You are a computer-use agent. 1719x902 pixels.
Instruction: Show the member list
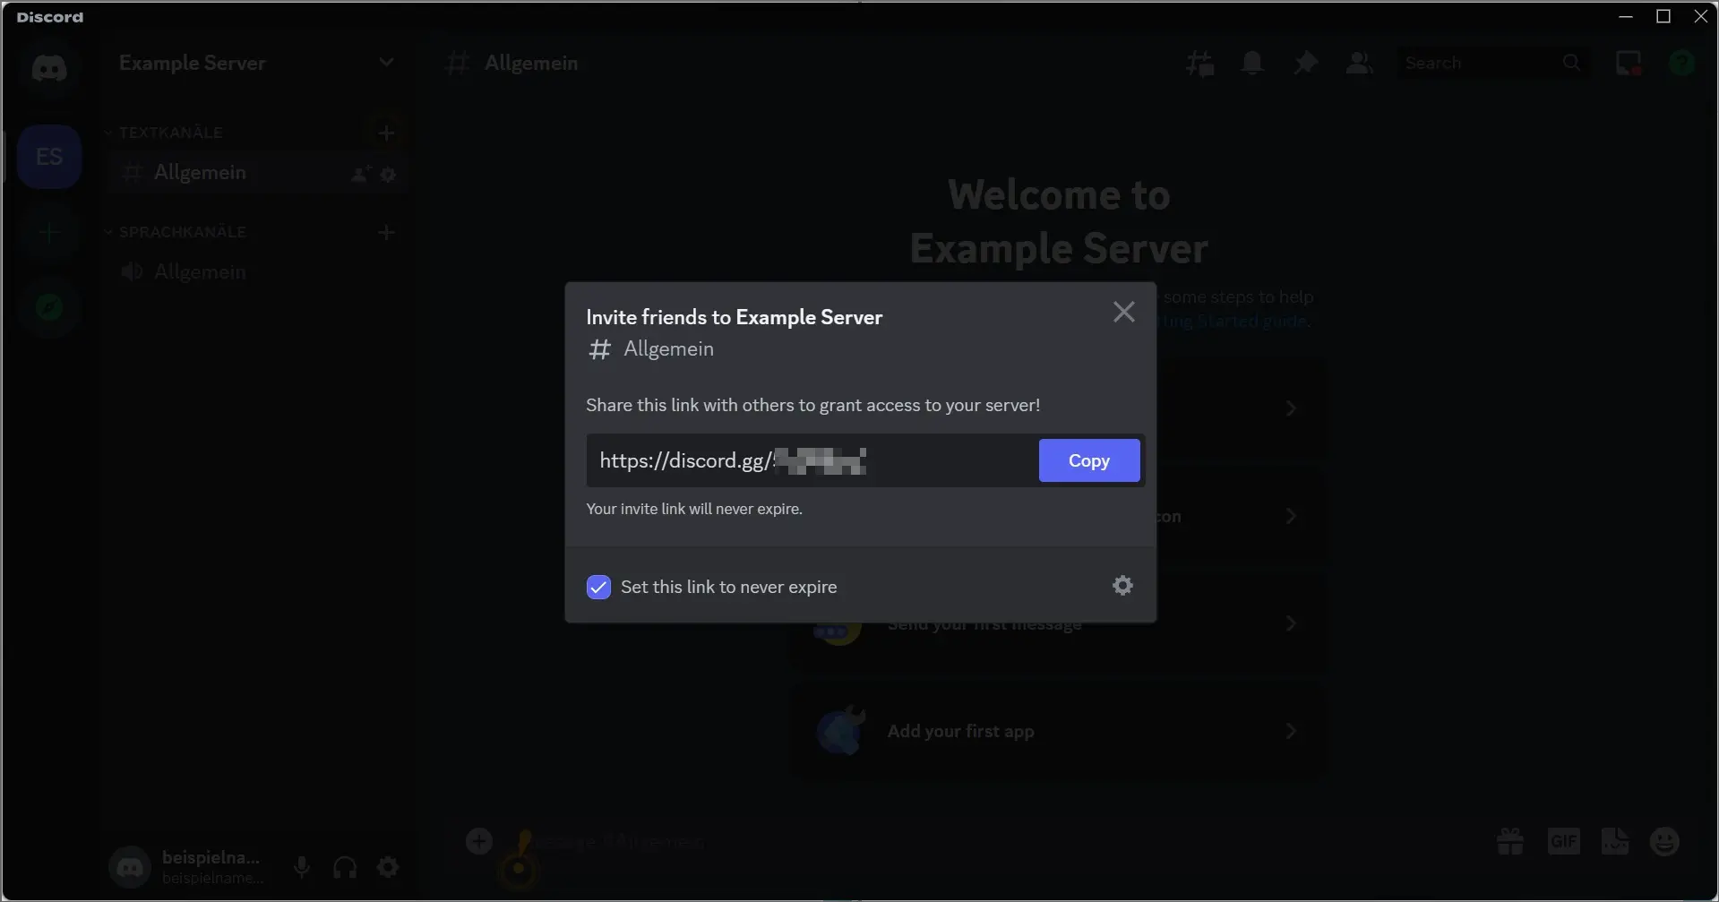tap(1359, 62)
